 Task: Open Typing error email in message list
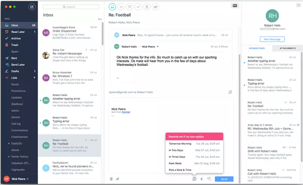pos(70,123)
